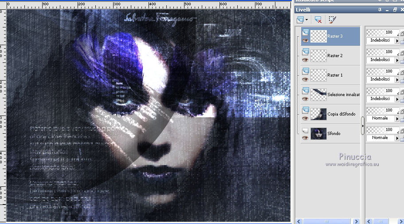Select the Sfondo layer

[330, 134]
